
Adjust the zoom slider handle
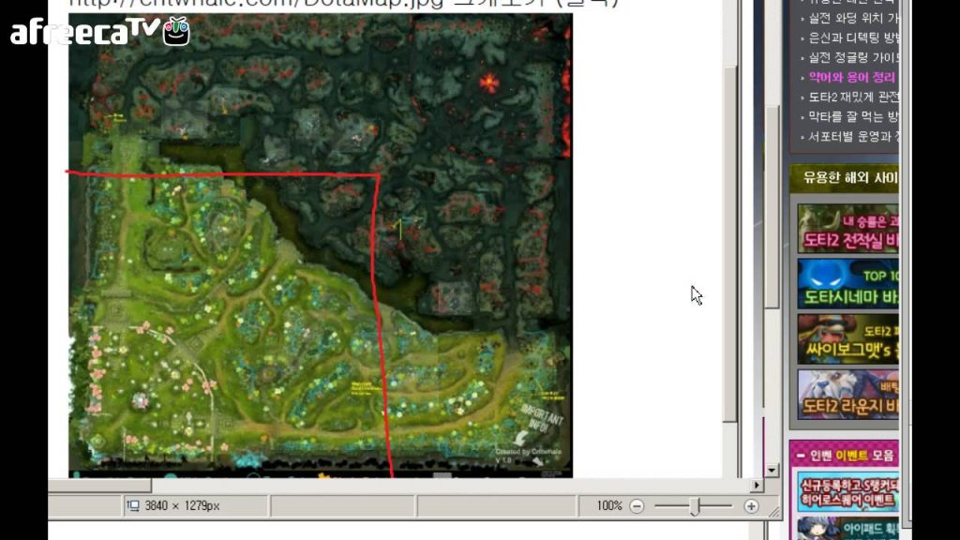pos(695,506)
